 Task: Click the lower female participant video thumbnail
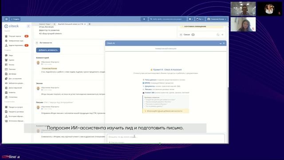(243, 24)
